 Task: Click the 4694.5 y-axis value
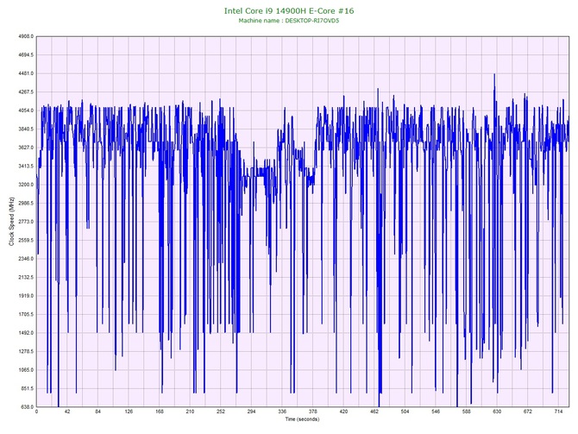pos(26,55)
